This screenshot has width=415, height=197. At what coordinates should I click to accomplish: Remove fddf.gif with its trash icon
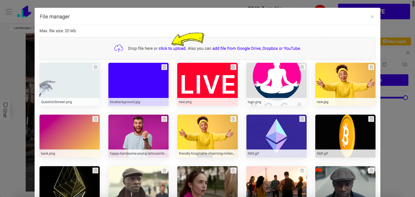371,119
